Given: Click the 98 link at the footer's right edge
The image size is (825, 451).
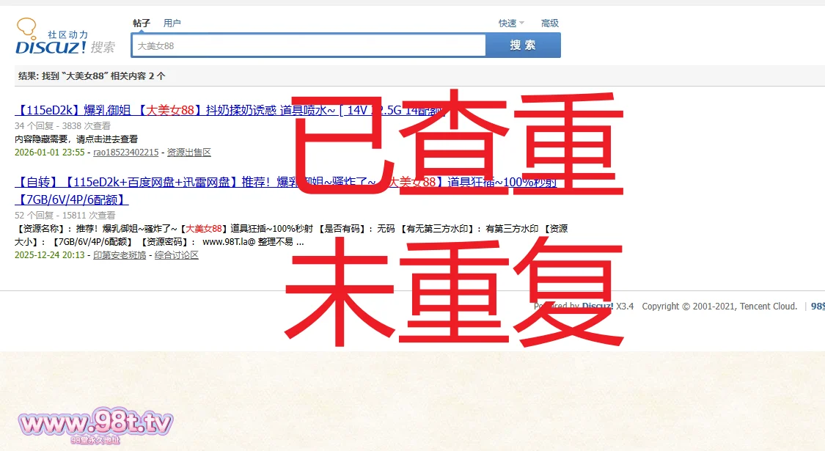Looking at the screenshot, I should tap(817, 307).
